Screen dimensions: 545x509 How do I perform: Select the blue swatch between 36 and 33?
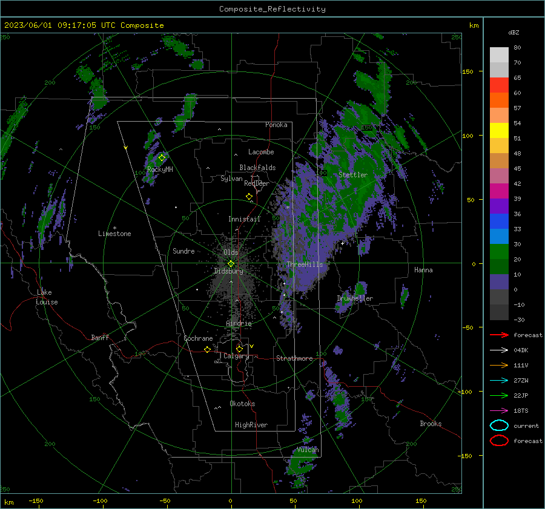coord(499,222)
